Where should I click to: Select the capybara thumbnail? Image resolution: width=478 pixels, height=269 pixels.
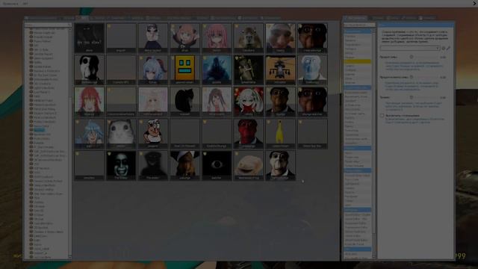(249, 38)
